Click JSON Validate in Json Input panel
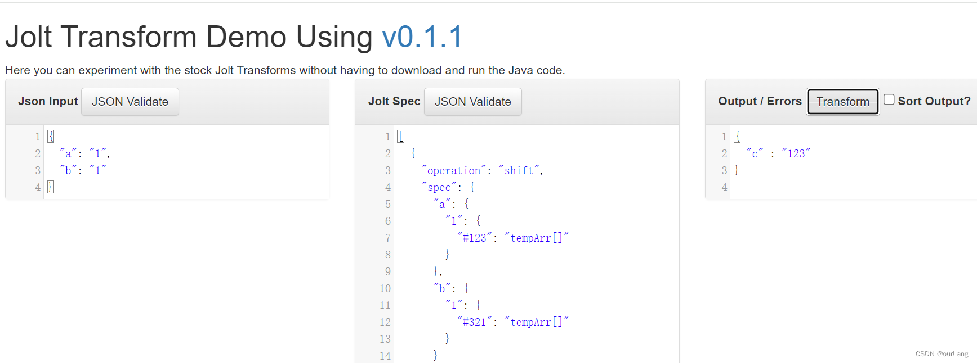 [130, 102]
